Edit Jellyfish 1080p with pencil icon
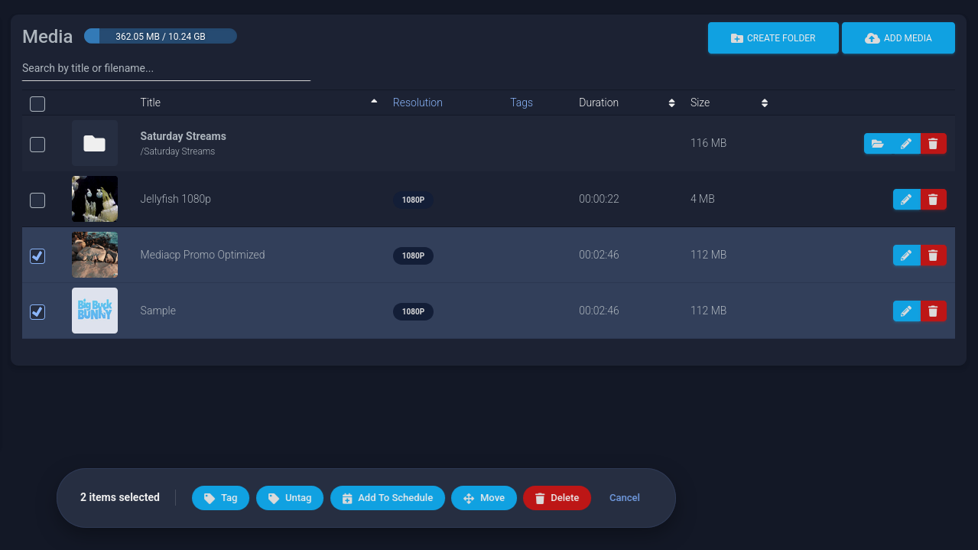Viewport: 978px width, 550px height. click(906, 200)
